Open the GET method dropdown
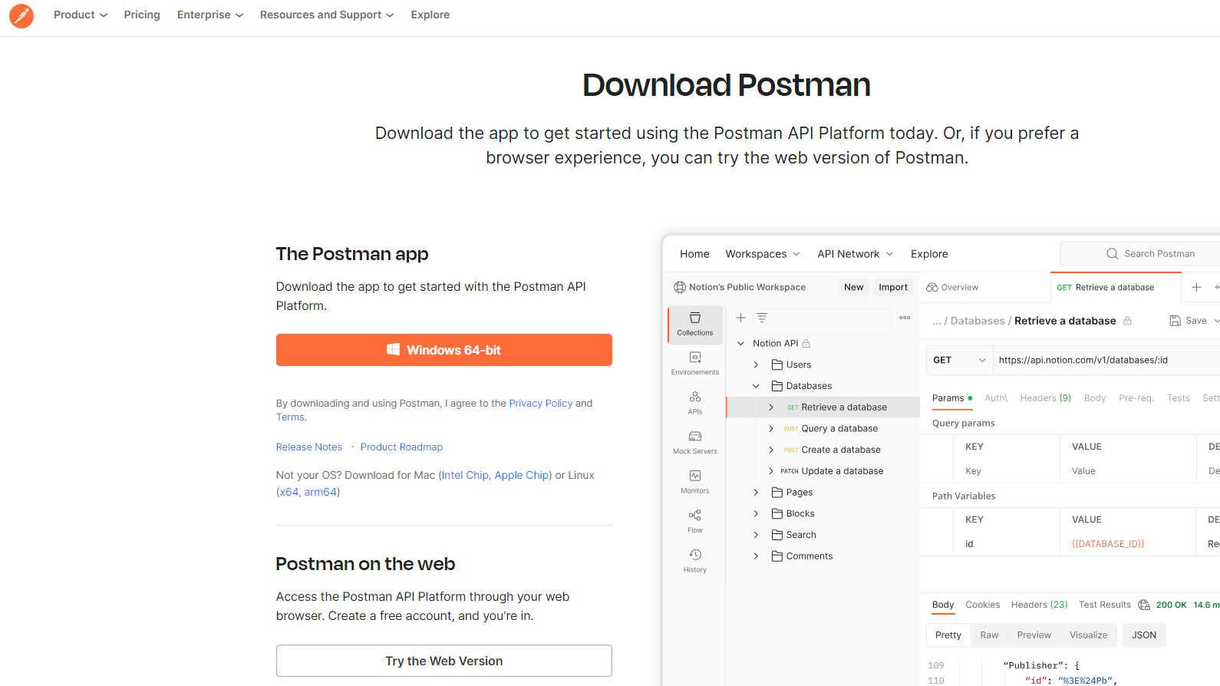 coord(959,360)
